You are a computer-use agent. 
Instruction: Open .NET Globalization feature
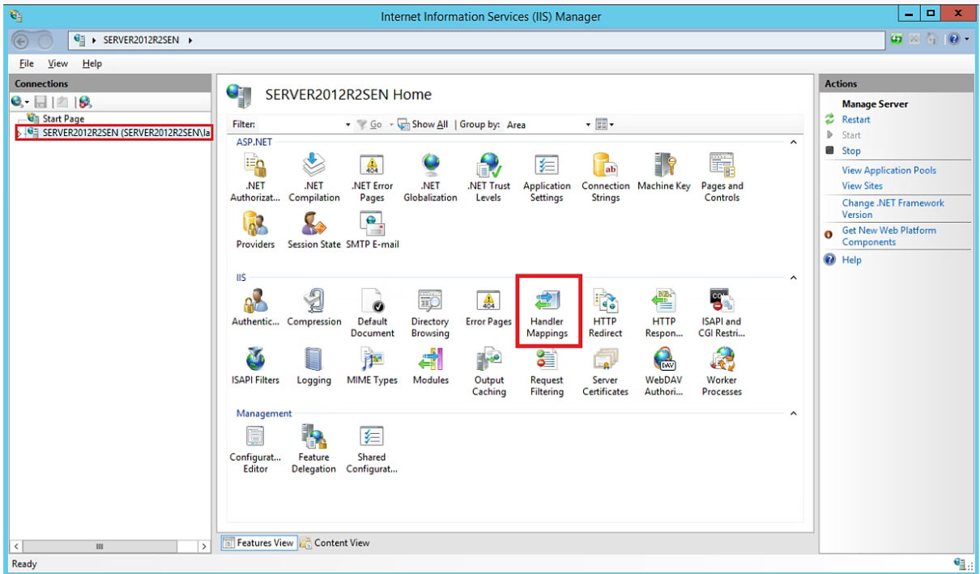[x=430, y=177]
